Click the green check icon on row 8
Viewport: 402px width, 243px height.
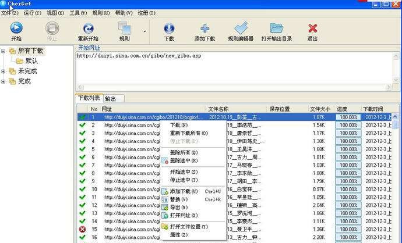tap(82, 173)
